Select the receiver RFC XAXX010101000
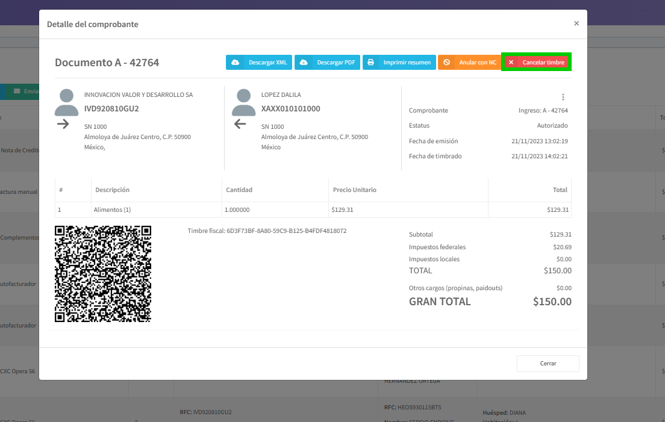The image size is (665, 422). pos(290,108)
